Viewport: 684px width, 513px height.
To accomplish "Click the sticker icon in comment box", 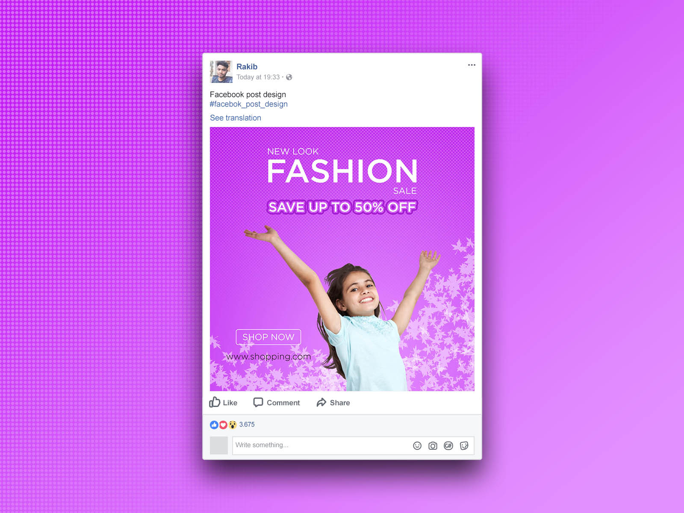I will click(x=464, y=446).
